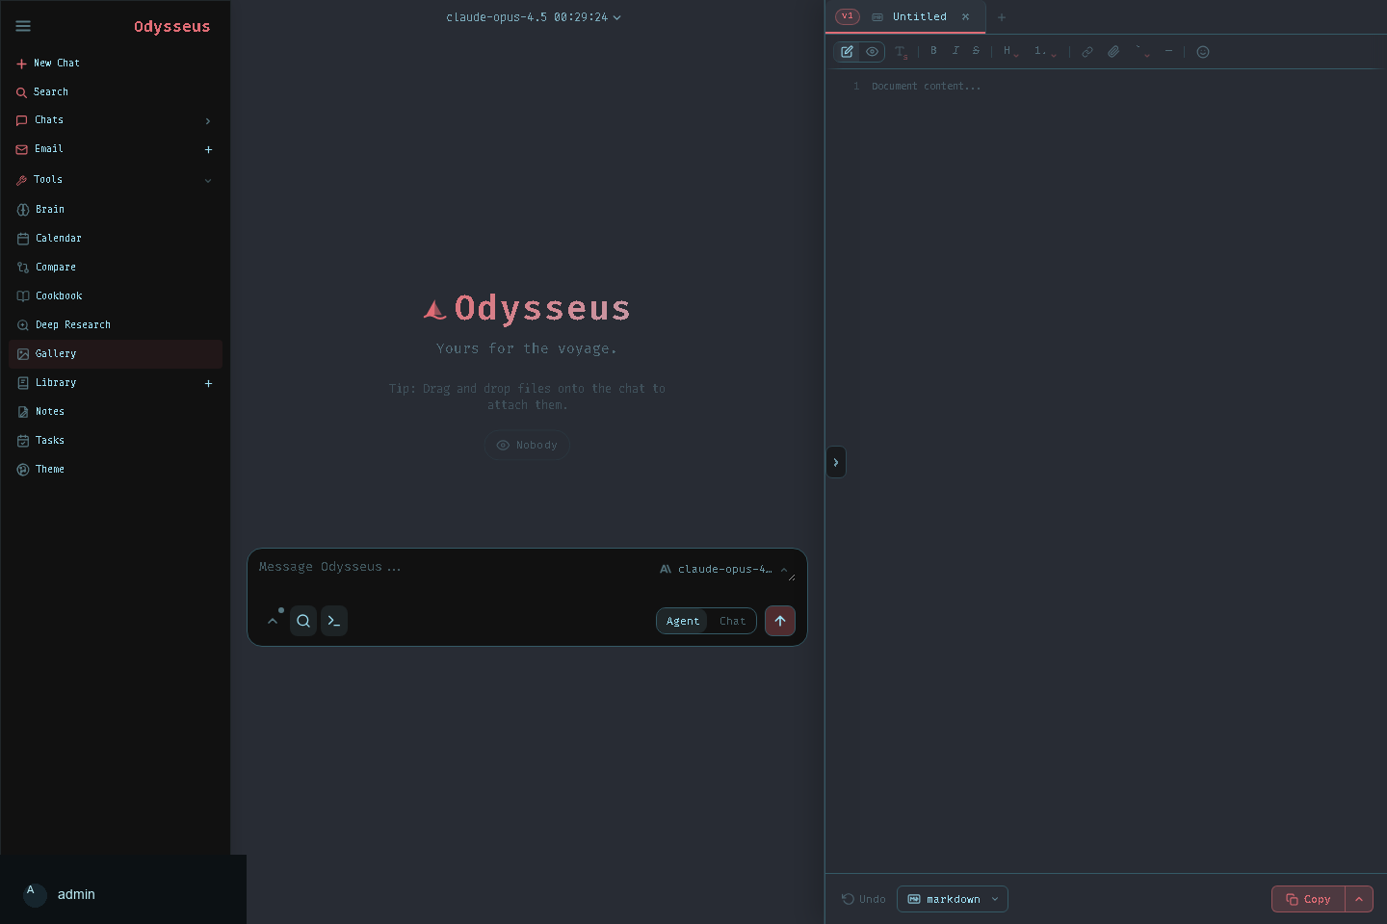Undo the last document change
The height and width of the screenshot is (924, 1387).
863,899
